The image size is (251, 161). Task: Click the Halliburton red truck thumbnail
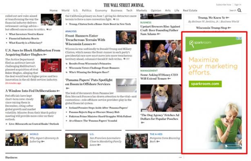pyautogui.click(x=51, y=65)
